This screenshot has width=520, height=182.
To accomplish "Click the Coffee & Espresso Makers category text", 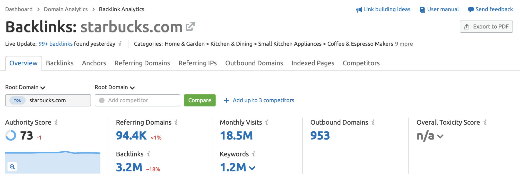I will [360, 44].
